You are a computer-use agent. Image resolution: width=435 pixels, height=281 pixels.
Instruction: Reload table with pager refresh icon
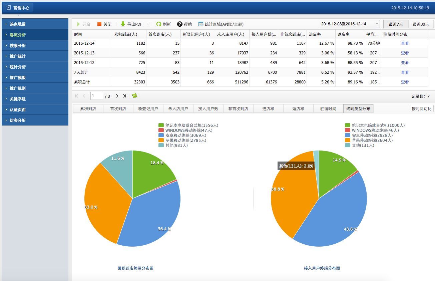coord(134,96)
